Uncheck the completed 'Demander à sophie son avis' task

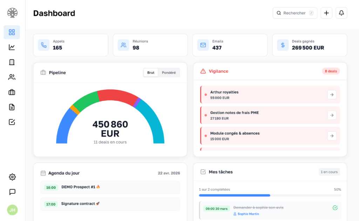click(334, 208)
